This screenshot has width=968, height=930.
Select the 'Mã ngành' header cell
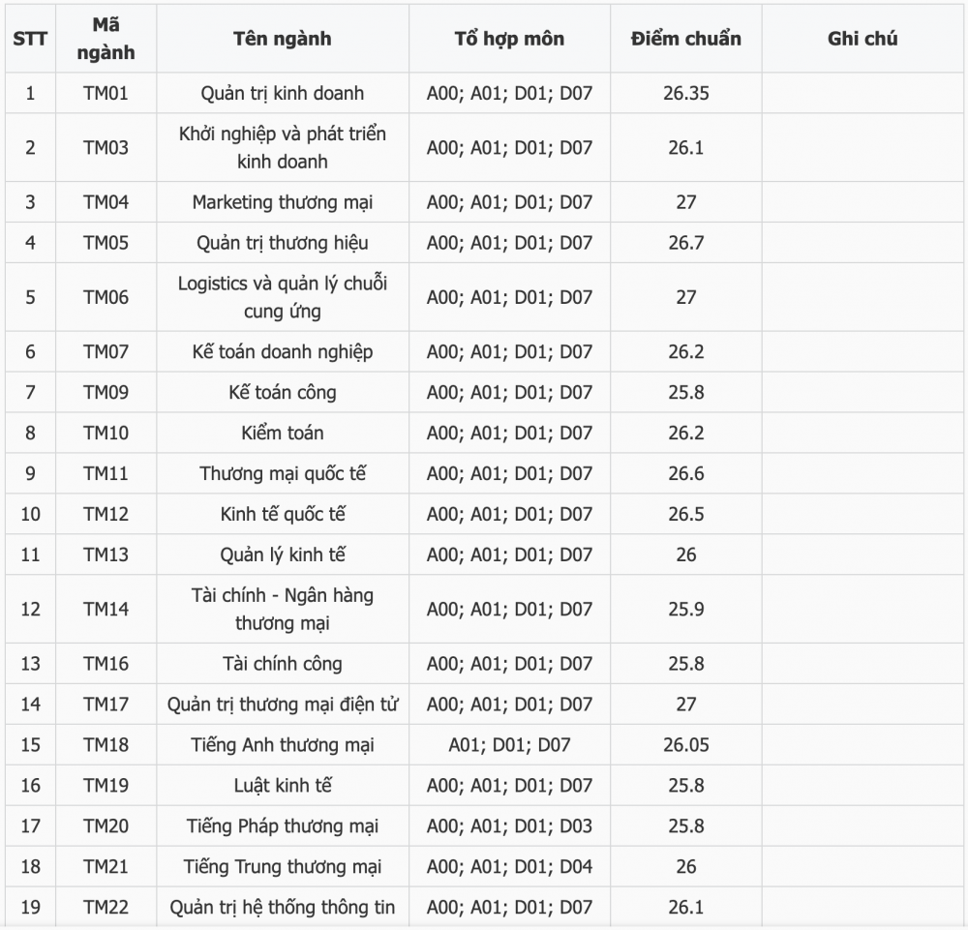[x=106, y=39]
